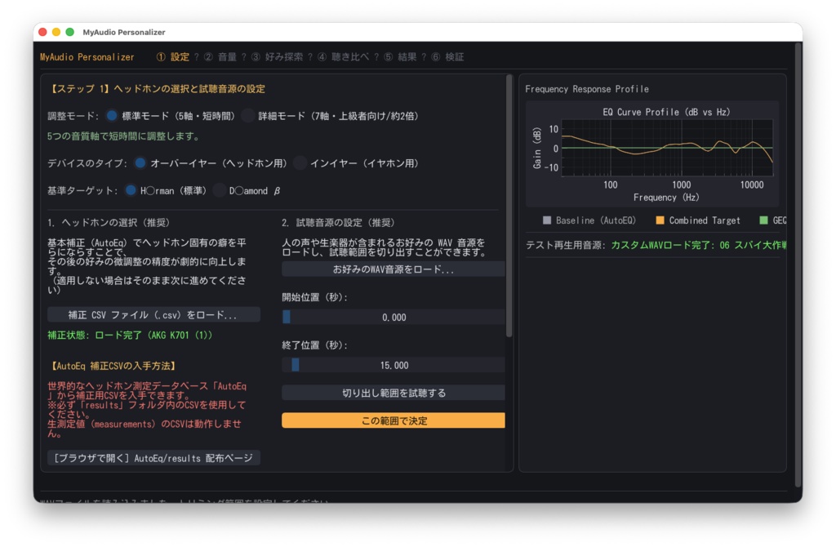Click the EQ Curve Profile graph
The height and width of the screenshot is (547, 836).
[x=667, y=148]
